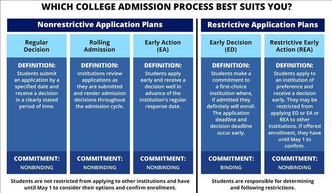Screen dimensions: 332x193
Task: Select the Nonrestrictive Application Plans header
Action: click(x=100, y=25)
